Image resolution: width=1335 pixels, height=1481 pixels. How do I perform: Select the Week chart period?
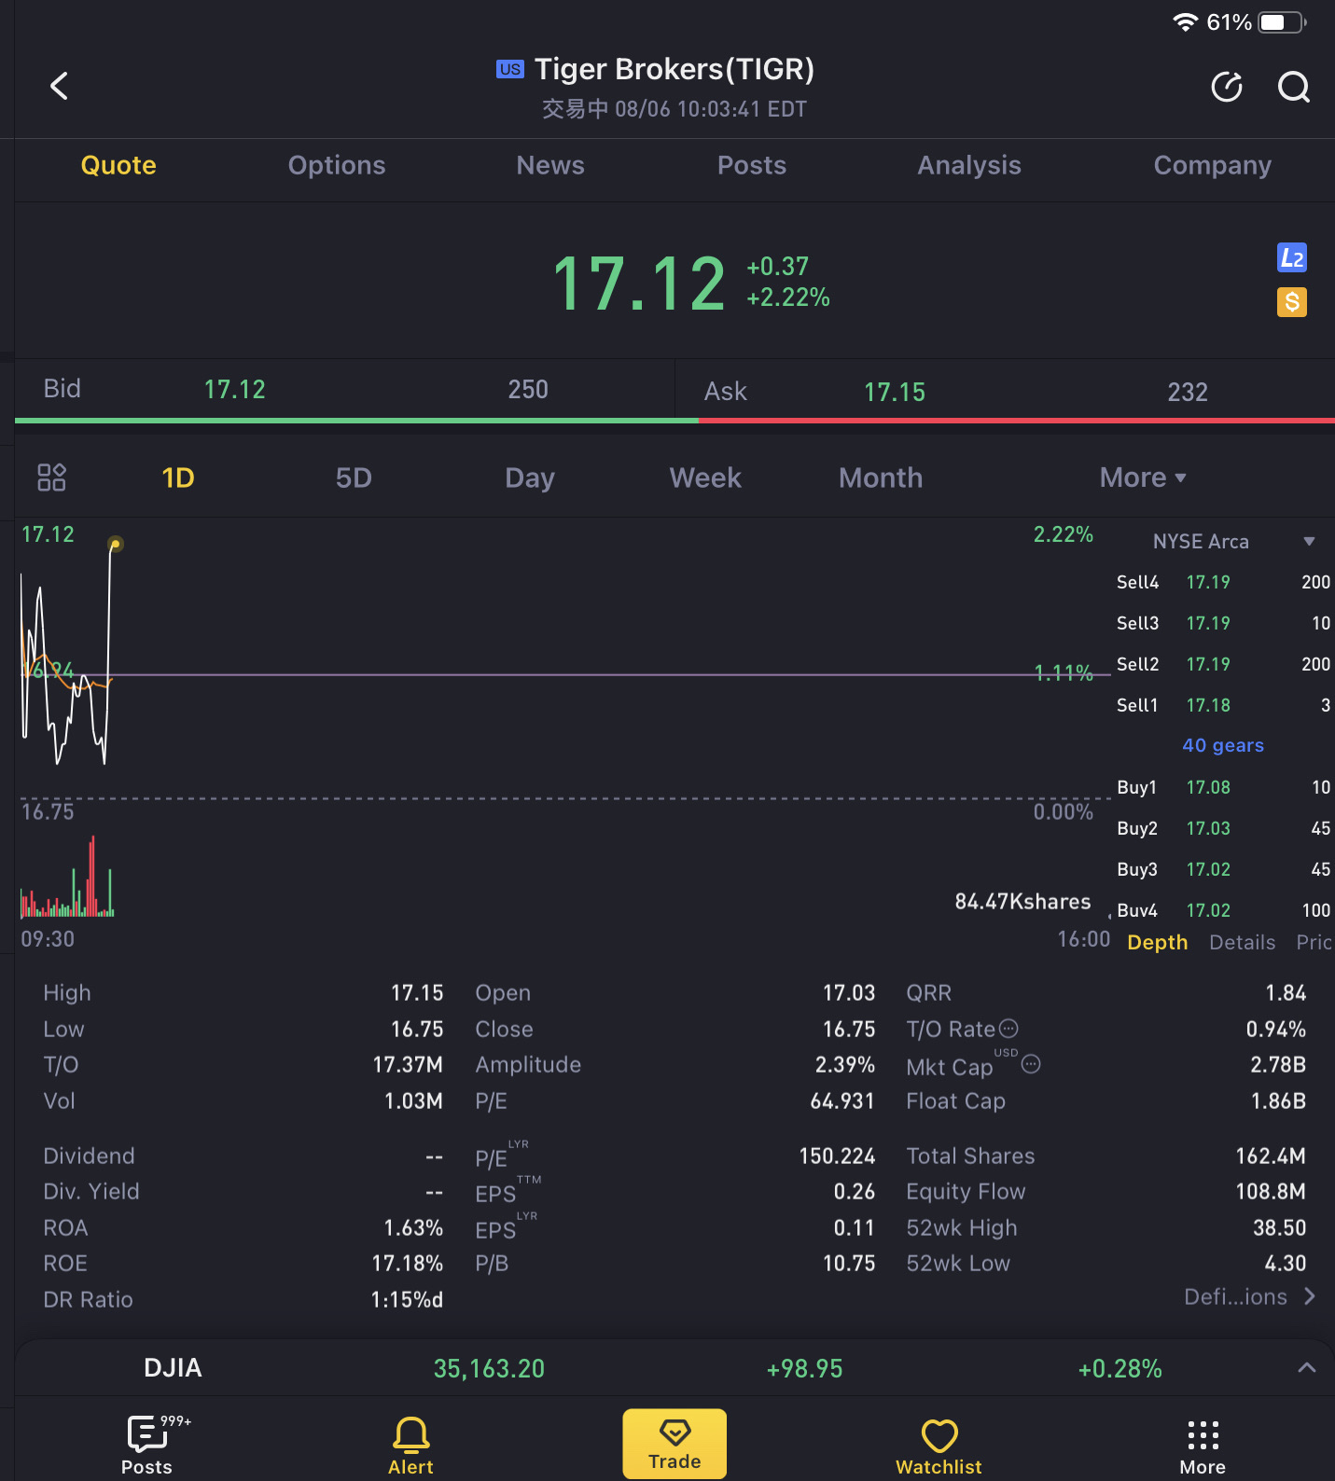click(x=705, y=478)
